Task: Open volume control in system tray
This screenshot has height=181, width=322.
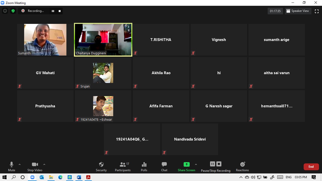Action: 253,177
